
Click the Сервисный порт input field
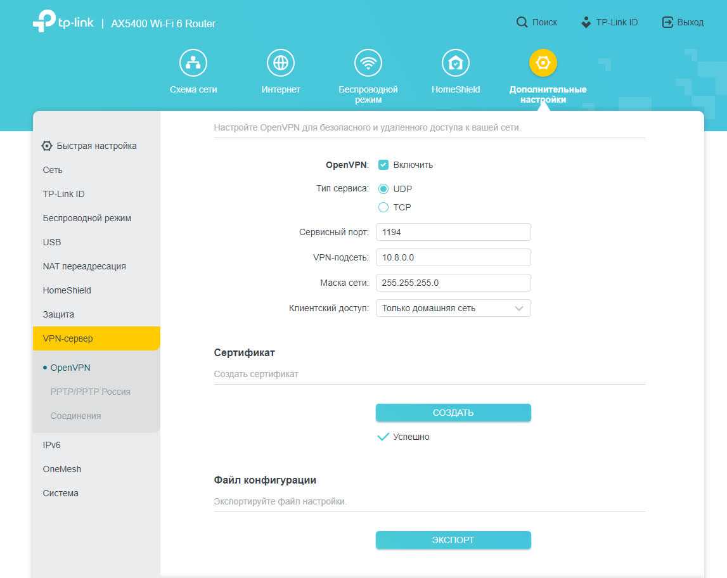click(x=453, y=232)
